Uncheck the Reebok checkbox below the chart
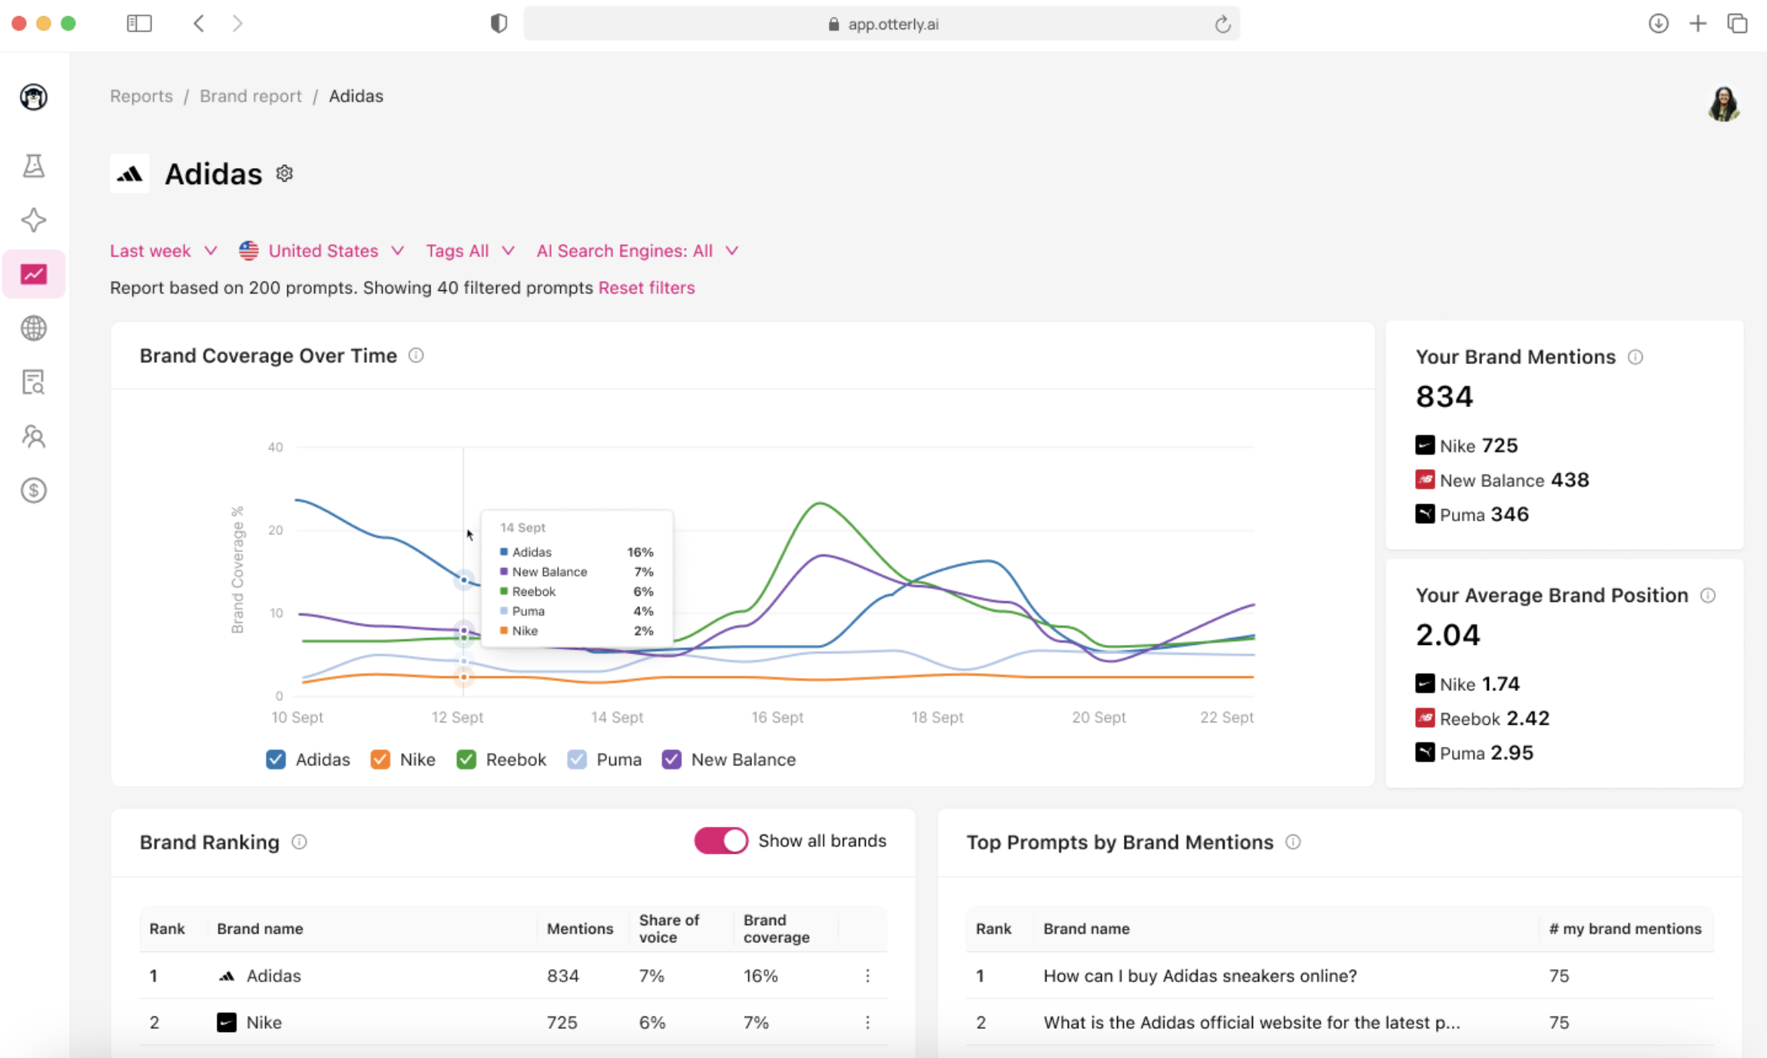This screenshot has width=1767, height=1058. click(x=466, y=759)
